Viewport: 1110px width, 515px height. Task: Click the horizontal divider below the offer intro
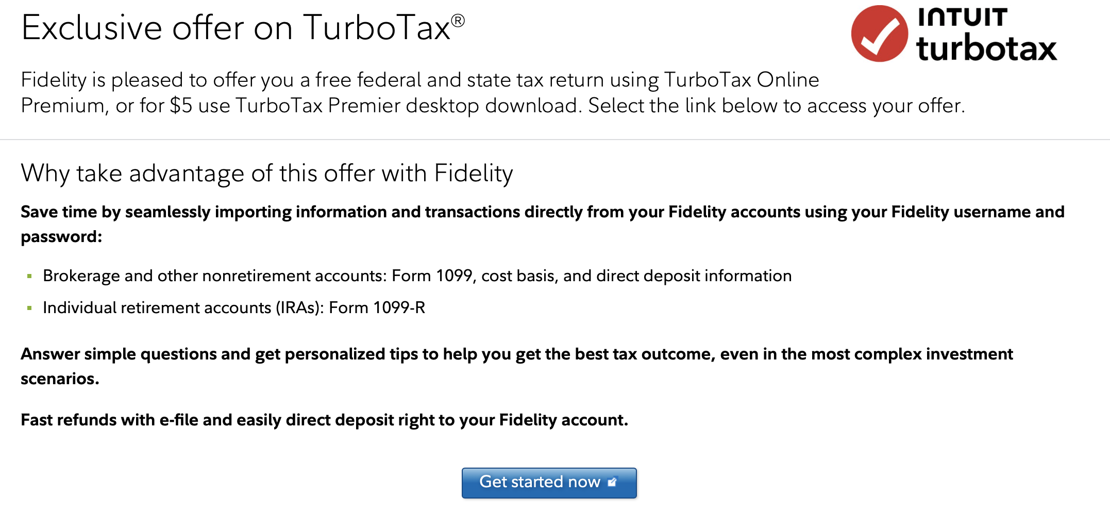(555, 140)
